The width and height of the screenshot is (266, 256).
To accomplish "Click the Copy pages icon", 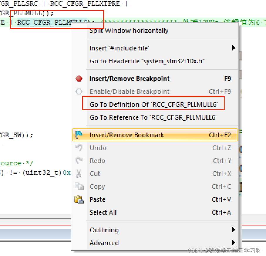I will [x=79, y=187].
